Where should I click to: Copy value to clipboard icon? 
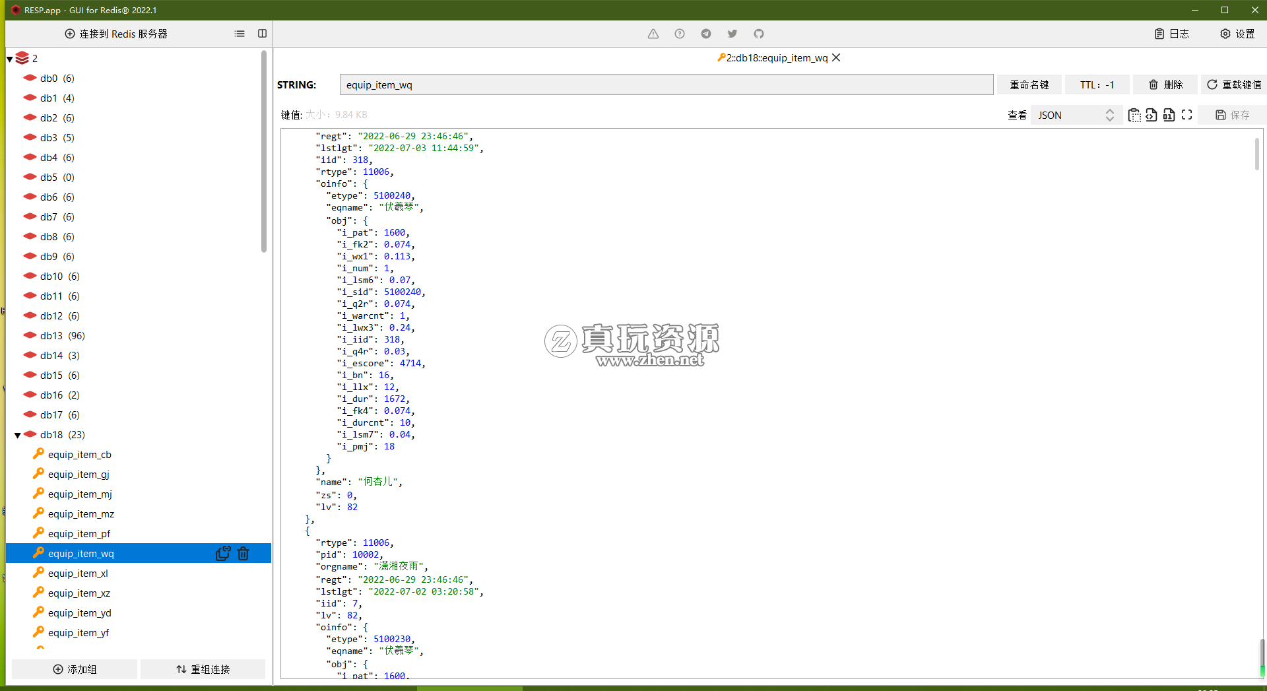[1134, 115]
